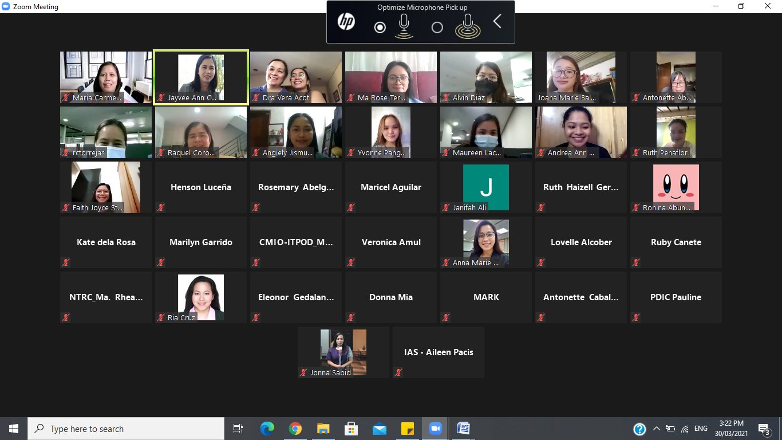Select Maria Carme... video tile
This screenshot has width=782, height=440.
[x=106, y=77]
